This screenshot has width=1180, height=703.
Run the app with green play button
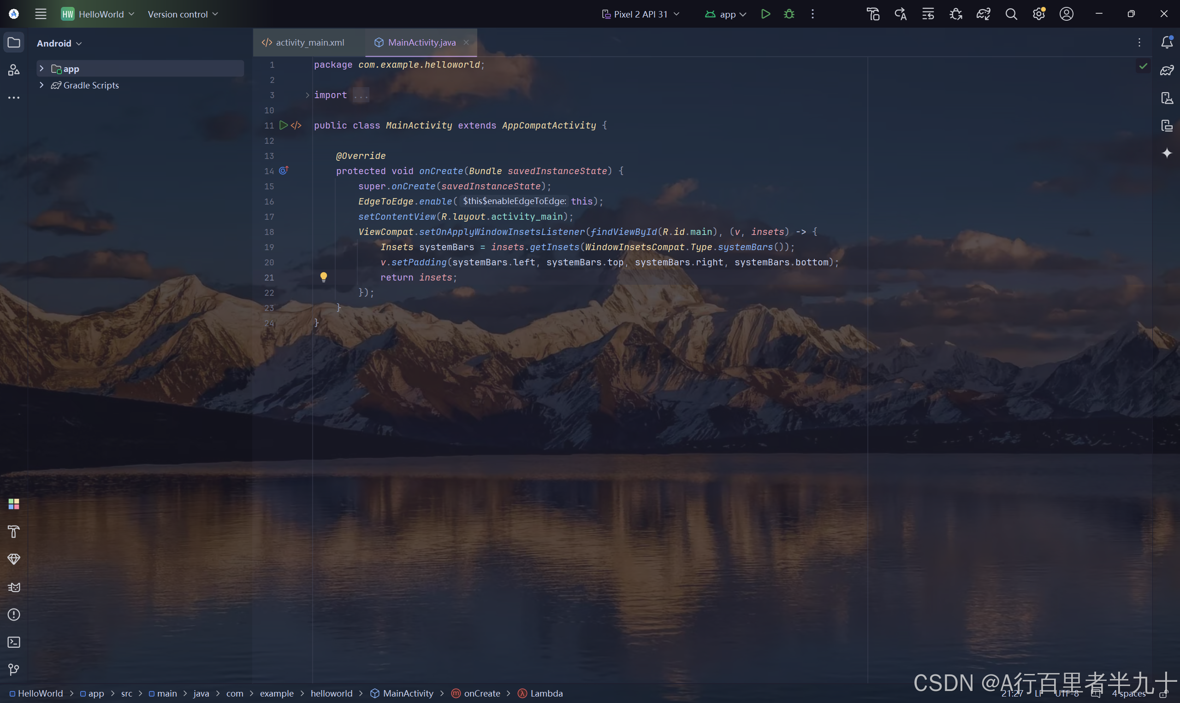point(765,14)
